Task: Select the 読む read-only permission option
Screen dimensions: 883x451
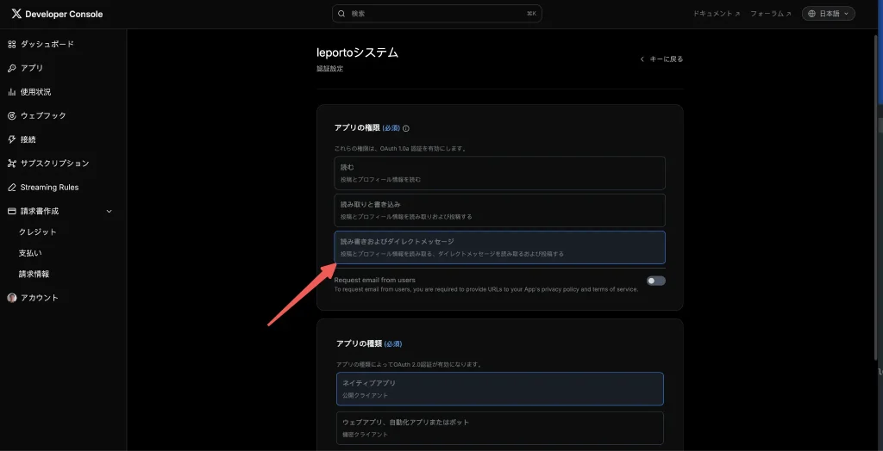Action: (x=499, y=172)
